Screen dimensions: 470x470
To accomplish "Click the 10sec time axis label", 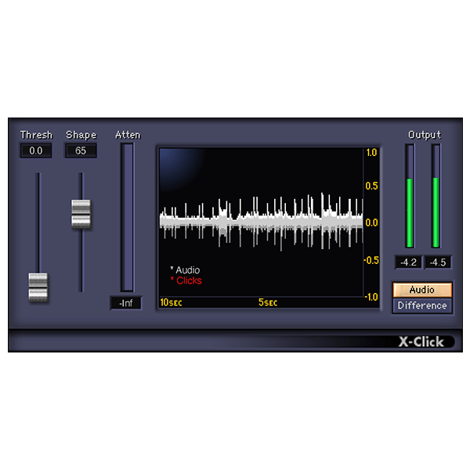I will point(171,302).
